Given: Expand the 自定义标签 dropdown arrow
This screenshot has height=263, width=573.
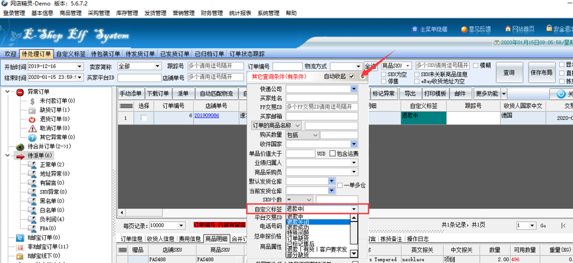Looking at the screenshot, I should pyautogui.click(x=354, y=209).
